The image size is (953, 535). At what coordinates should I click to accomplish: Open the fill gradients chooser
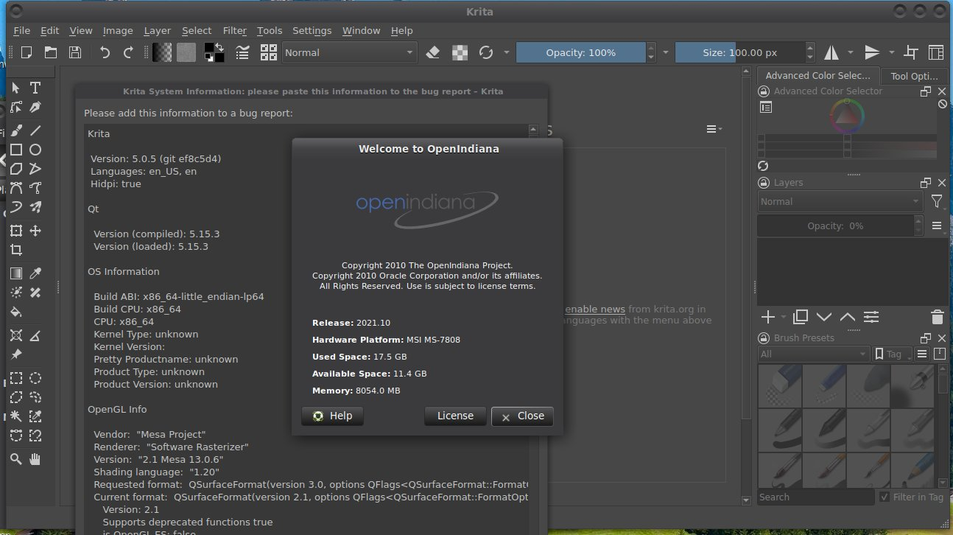tap(162, 52)
